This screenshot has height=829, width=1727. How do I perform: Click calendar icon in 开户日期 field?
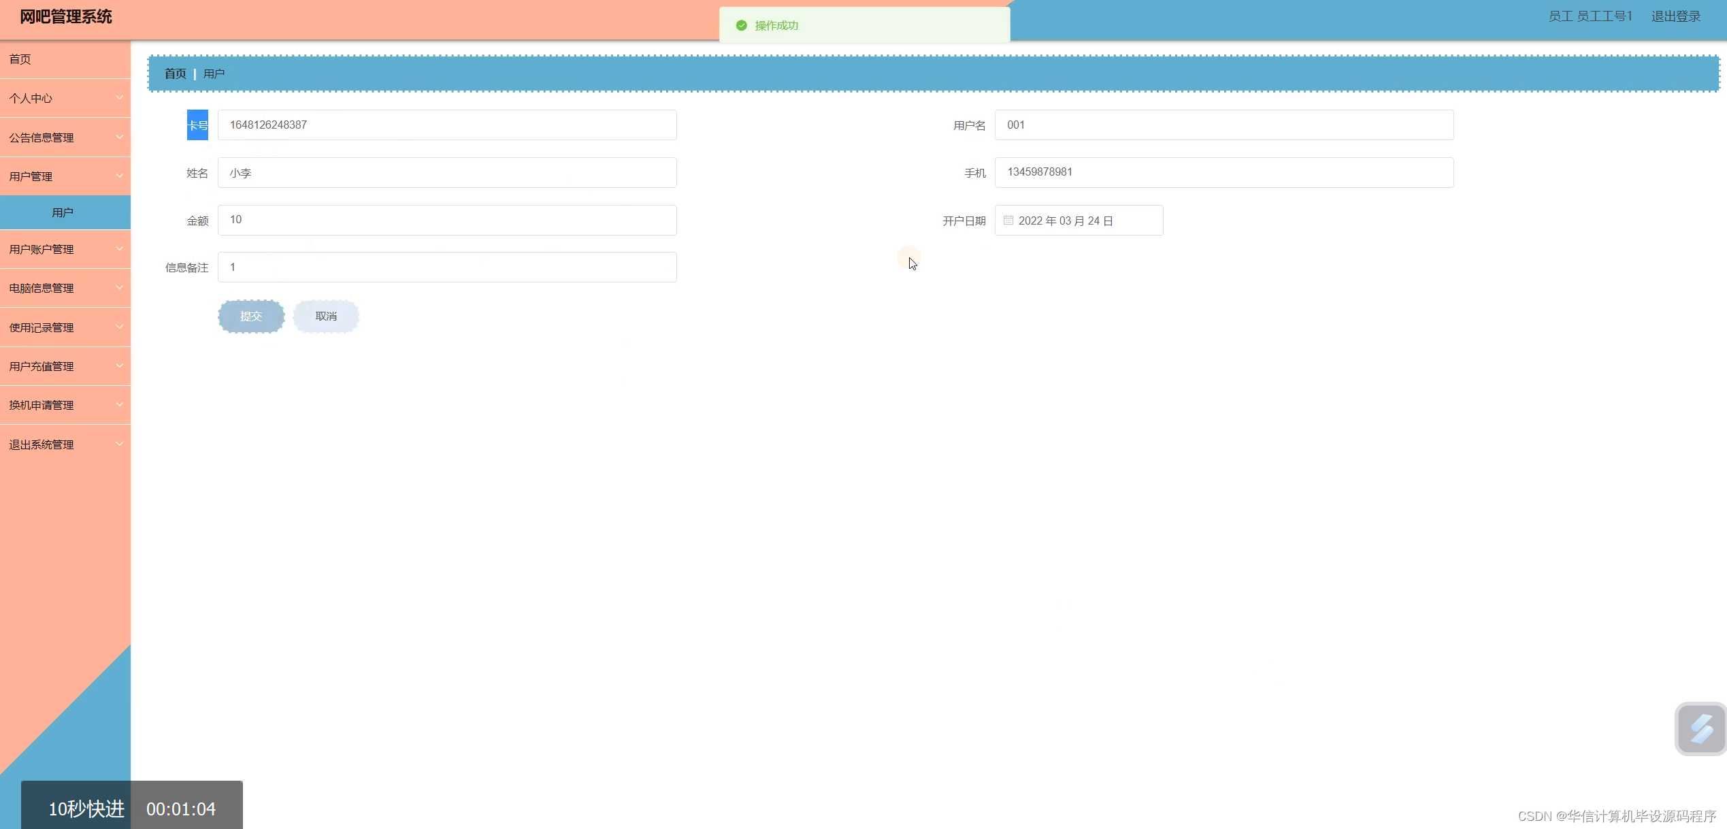point(1008,221)
